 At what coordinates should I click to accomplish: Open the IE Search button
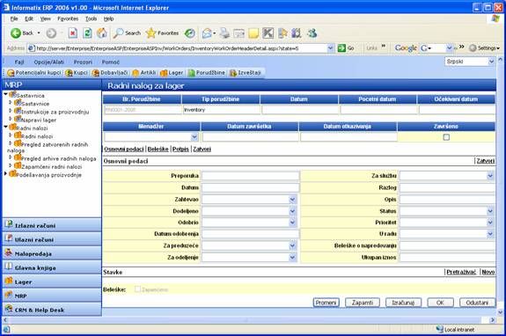[127, 33]
